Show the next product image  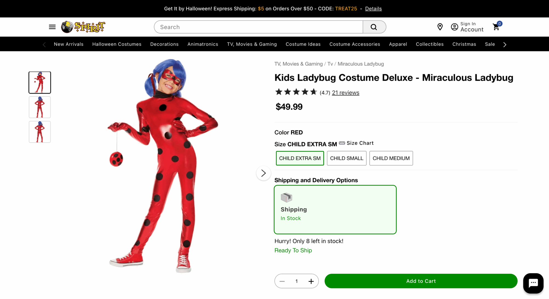tap(263, 173)
